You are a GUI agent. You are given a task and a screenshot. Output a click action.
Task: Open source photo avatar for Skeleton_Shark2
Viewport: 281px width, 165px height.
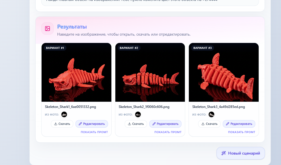[x=138, y=114]
